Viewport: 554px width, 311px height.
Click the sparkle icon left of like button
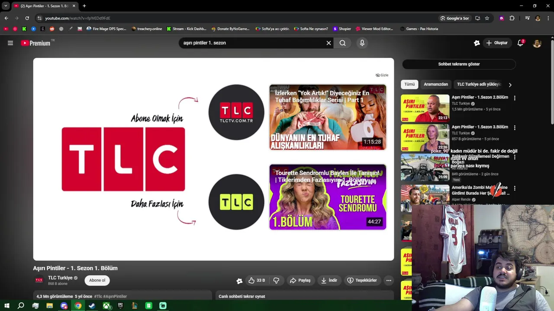coord(239,281)
